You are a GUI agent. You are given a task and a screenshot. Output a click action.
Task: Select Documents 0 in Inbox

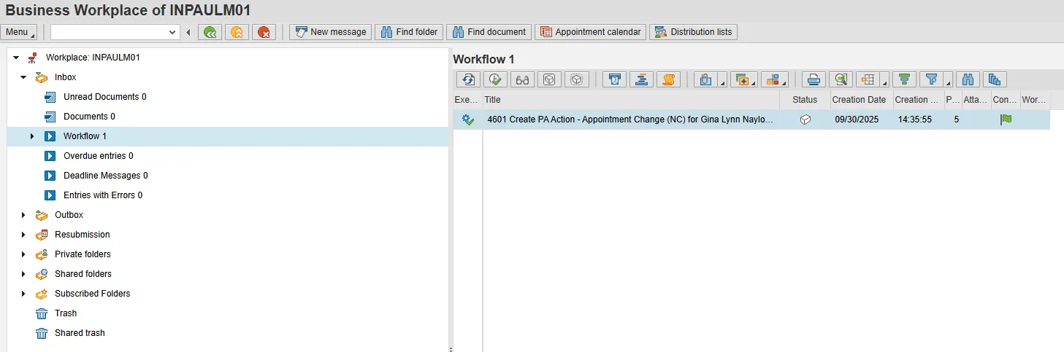(x=89, y=117)
